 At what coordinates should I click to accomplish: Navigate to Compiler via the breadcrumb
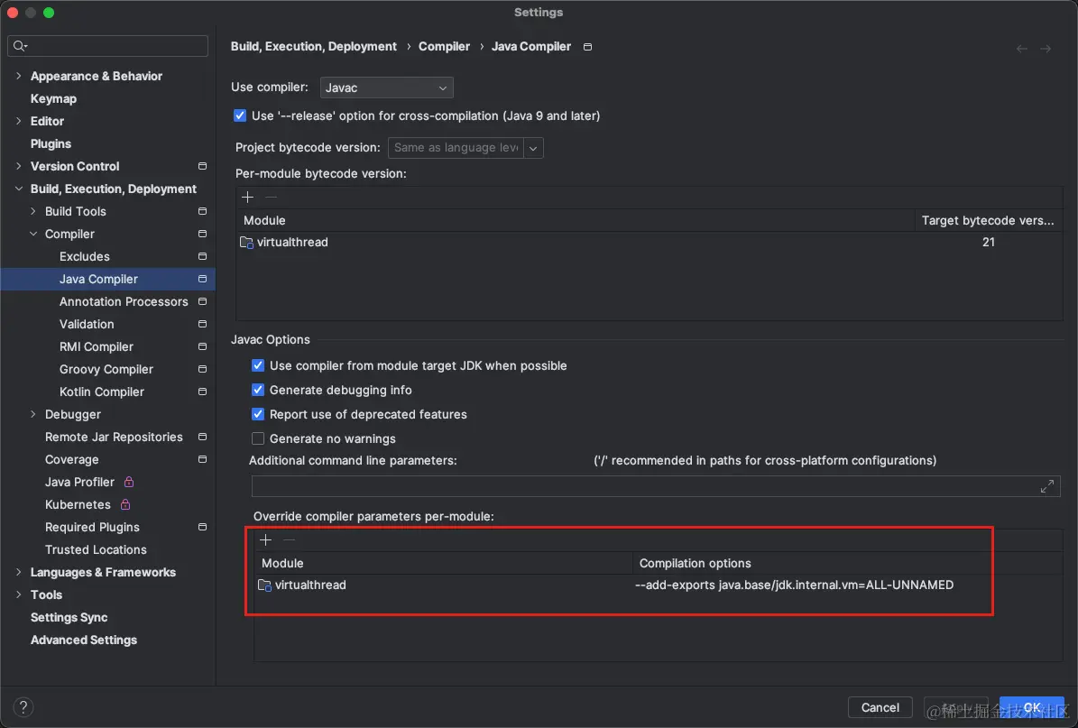(444, 46)
